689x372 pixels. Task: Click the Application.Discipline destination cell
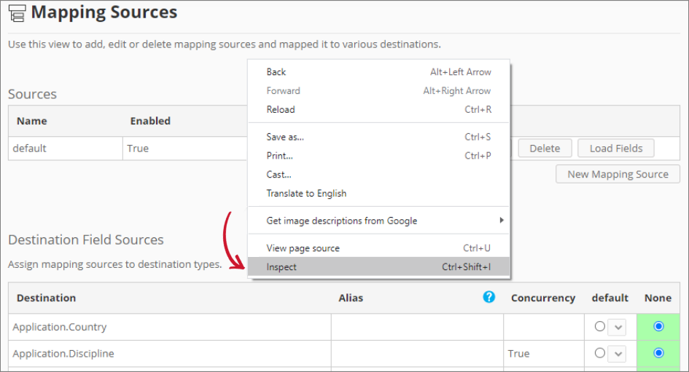pyautogui.click(x=170, y=354)
